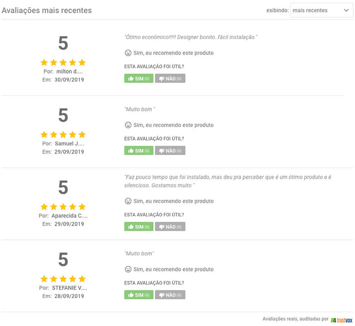This screenshot has width=355, height=326.
Task: Click the 'Avaliações mais recentes' heading
Action: pyautogui.click(x=47, y=10)
